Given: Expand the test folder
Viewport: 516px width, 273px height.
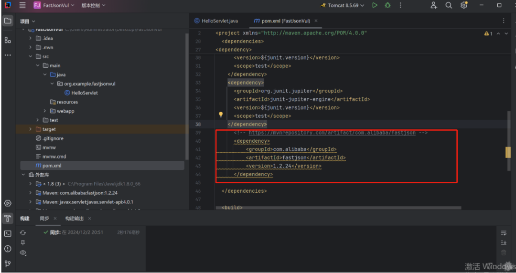Looking at the screenshot, I should pos(38,120).
